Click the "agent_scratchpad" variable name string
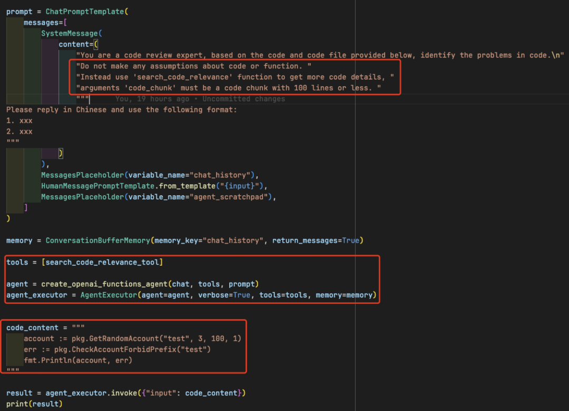The height and width of the screenshot is (411, 569). [x=230, y=197]
